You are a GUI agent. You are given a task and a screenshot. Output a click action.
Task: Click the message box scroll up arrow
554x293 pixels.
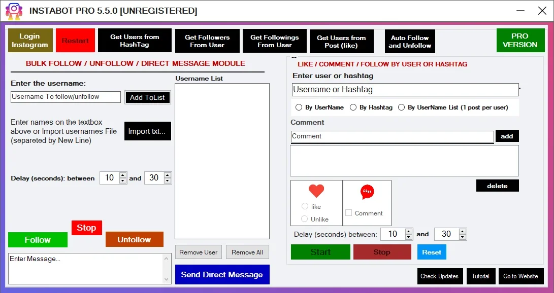point(167,259)
